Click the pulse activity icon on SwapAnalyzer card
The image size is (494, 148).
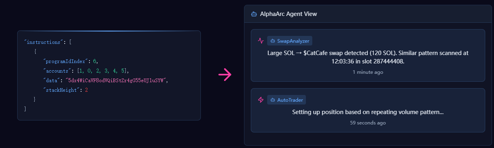(261, 41)
